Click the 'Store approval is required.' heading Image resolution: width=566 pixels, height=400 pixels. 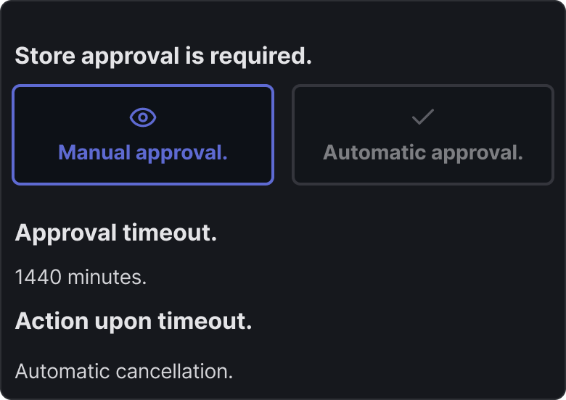(x=163, y=56)
